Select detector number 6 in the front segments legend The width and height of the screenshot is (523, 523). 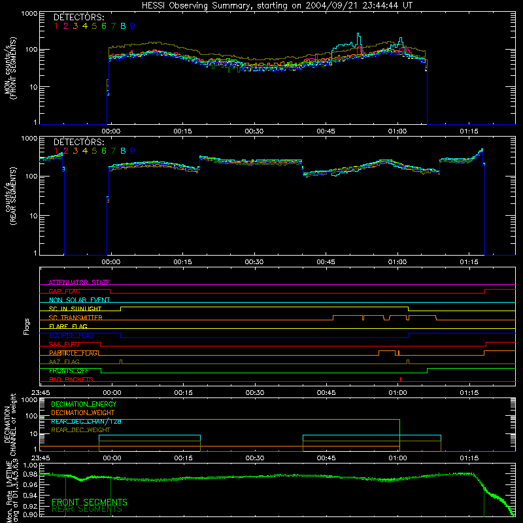click(104, 26)
